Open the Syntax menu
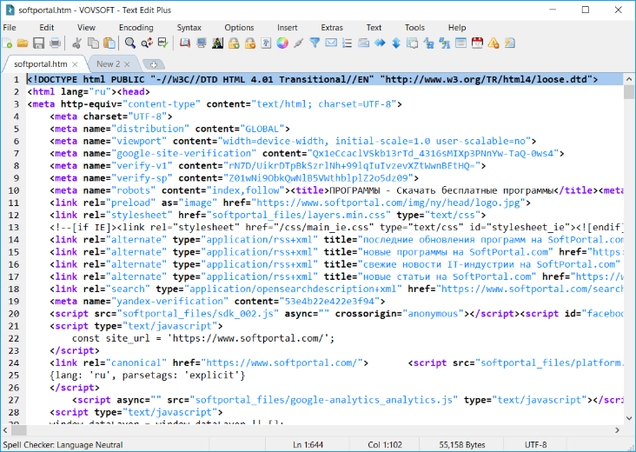636x452 pixels. pos(189,28)
